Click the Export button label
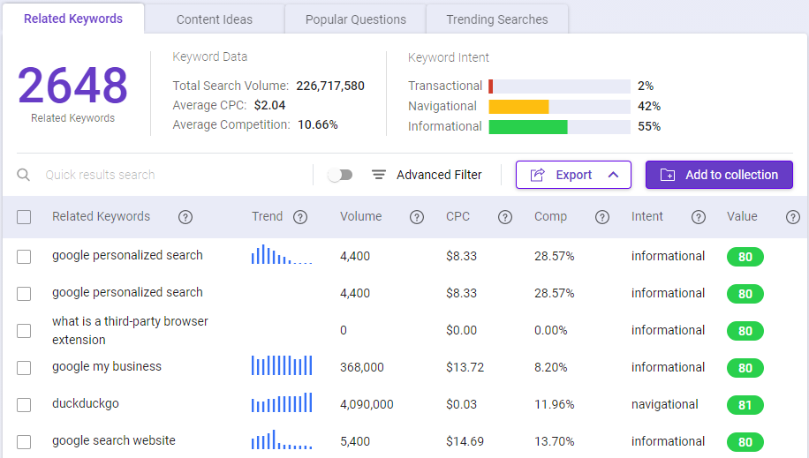 pyautogui.click(x=574, y=175)
